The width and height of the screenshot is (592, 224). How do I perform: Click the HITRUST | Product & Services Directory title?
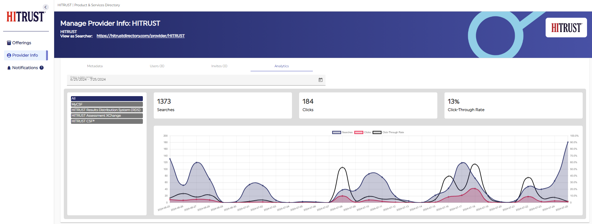point(89,5)
